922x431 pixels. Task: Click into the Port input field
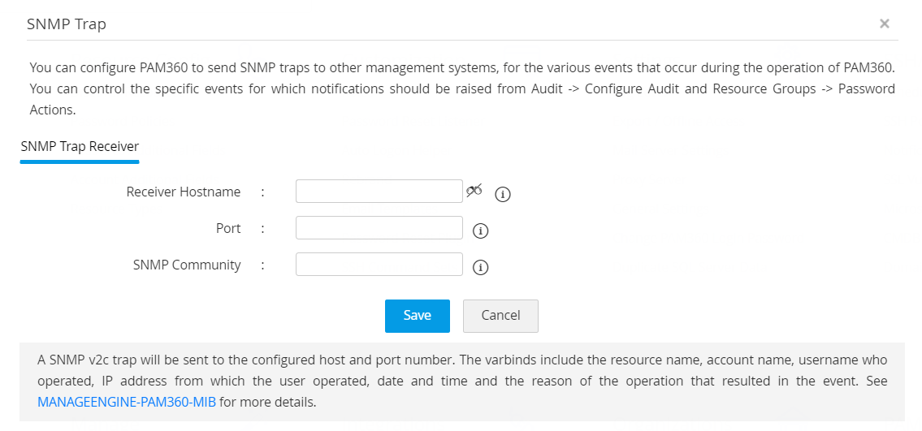pyautogui.click(x=379, y=228)
